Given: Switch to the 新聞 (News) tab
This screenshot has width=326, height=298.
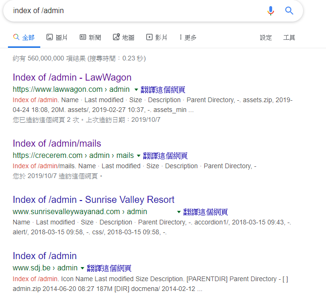Looking at the screenshot, I should tap(90, 37).
